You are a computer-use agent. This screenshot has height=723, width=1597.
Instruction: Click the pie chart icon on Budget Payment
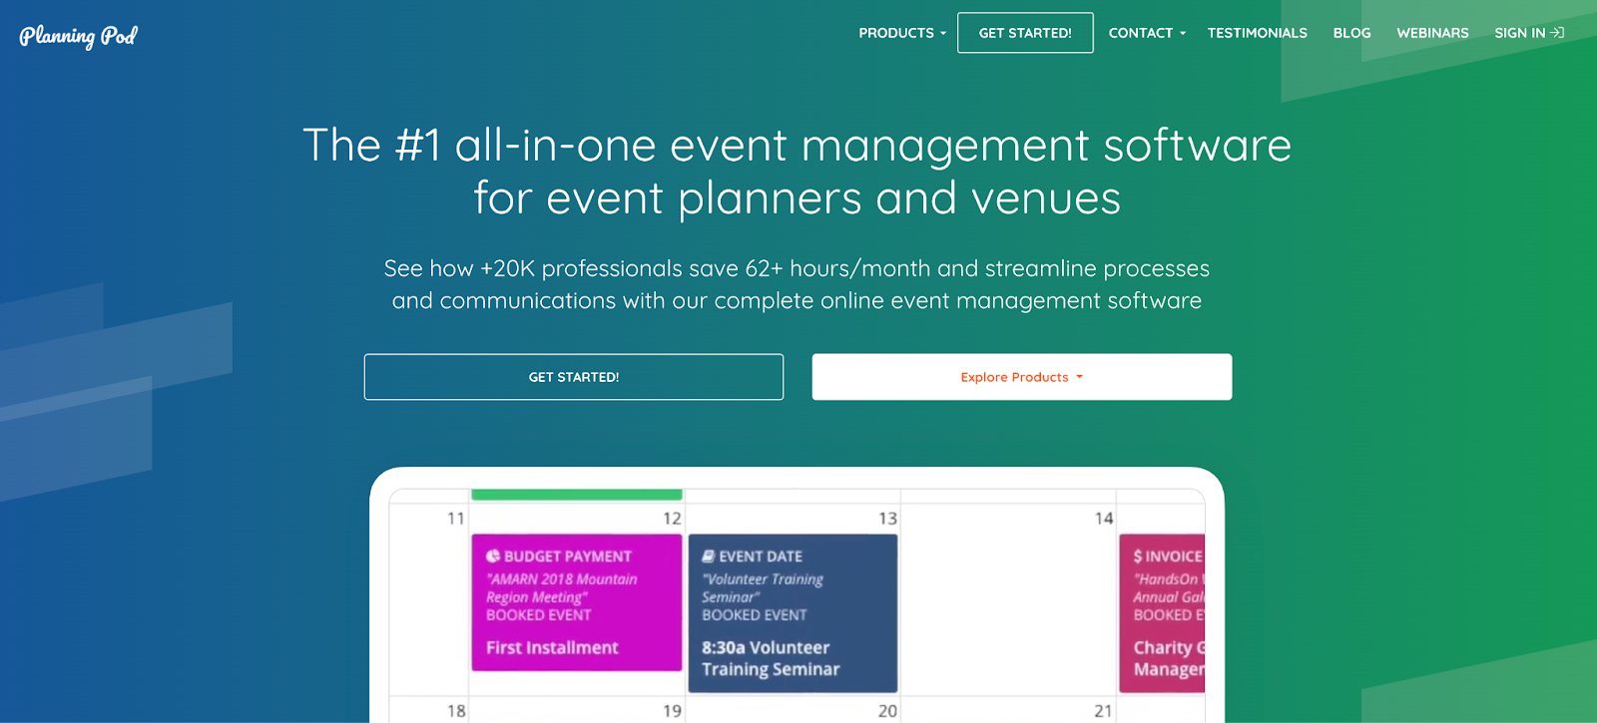click(493, 556)
